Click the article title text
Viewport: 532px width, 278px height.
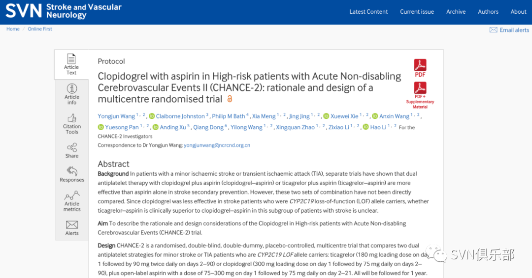pyautogui.click(x=249, y=87)
